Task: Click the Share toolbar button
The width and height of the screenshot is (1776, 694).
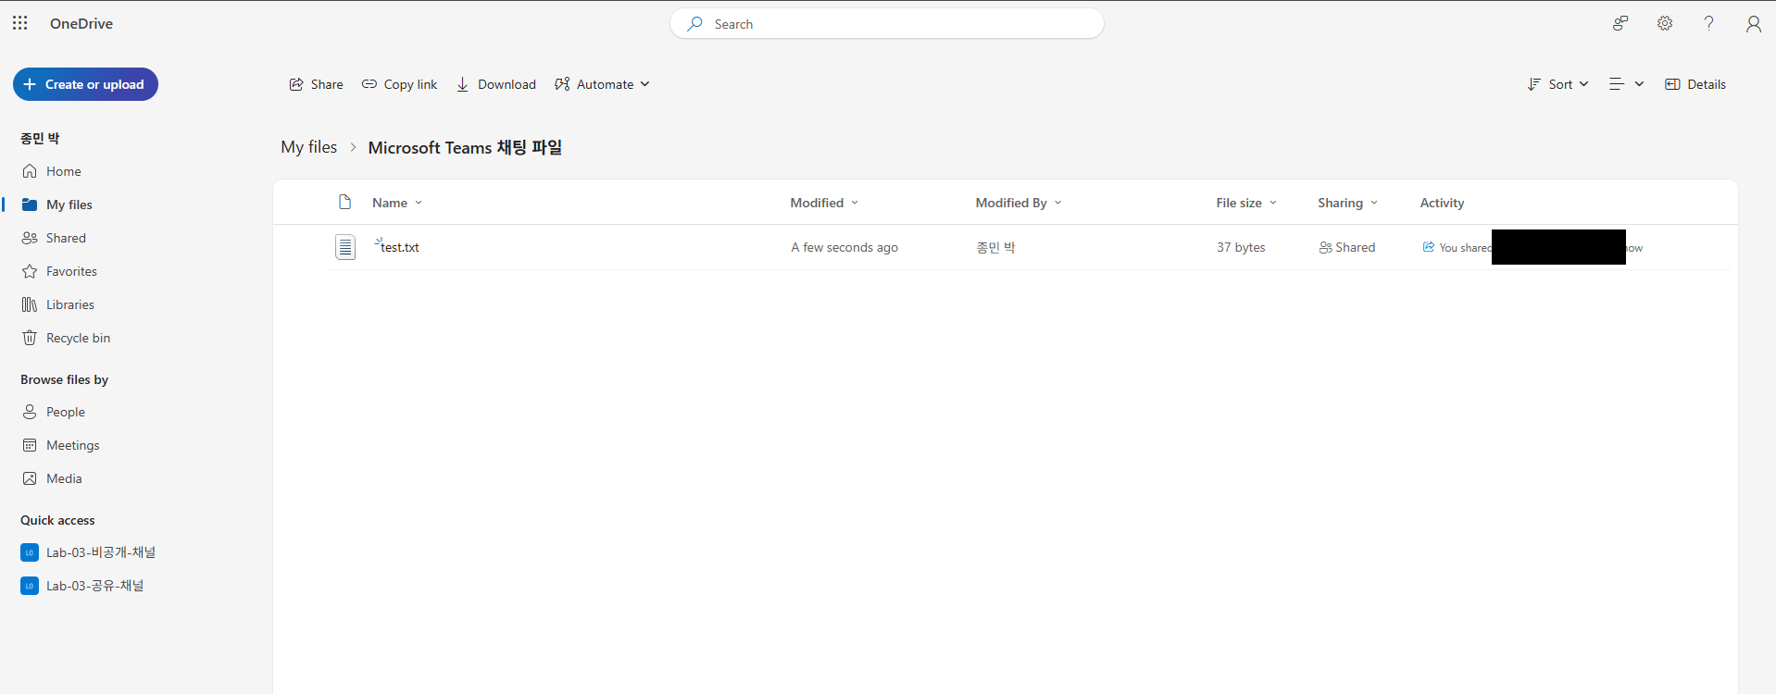Action: click(x=316, y=84)
